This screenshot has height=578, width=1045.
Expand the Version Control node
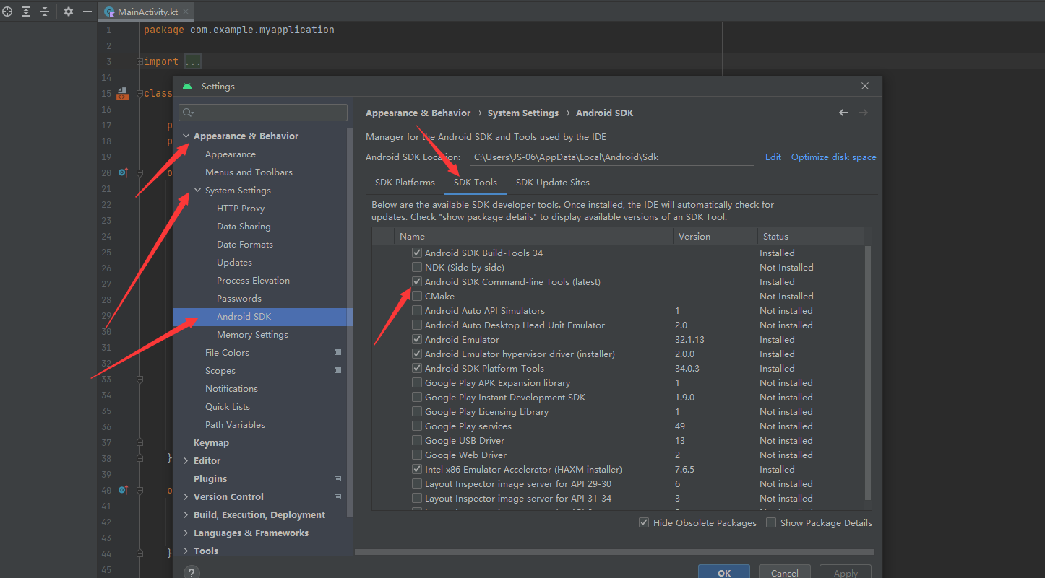(x=186, y=496)
